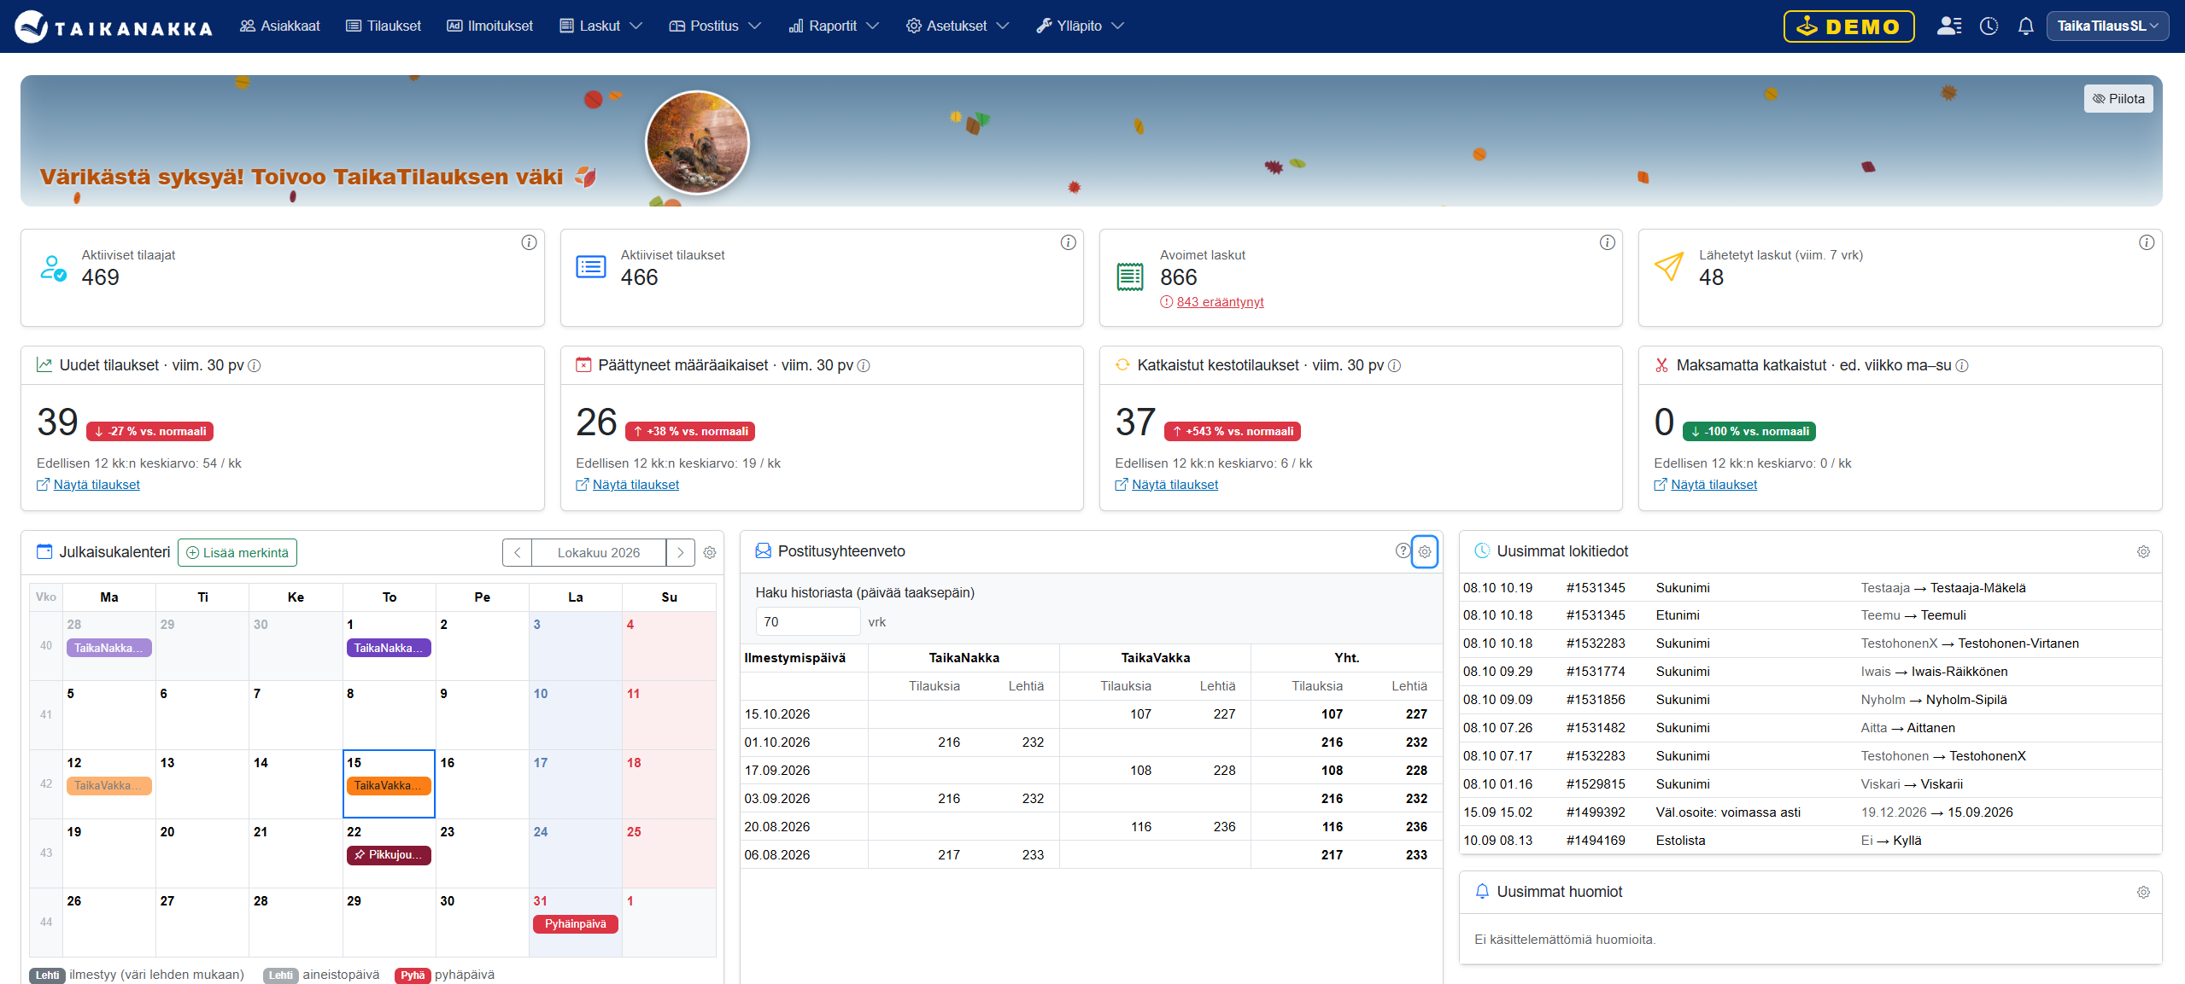Viewport: 2185px width, 984px height.
Task: Go to next month in calendar
Action: [680, 553]
